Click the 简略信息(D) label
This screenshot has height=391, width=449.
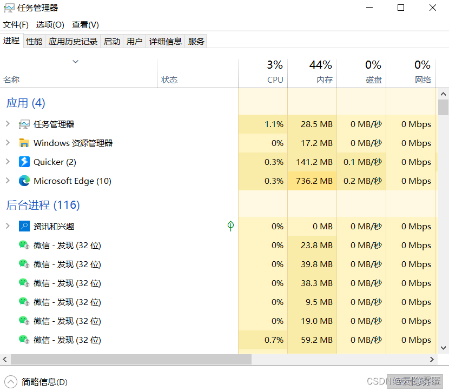[44, 382]
